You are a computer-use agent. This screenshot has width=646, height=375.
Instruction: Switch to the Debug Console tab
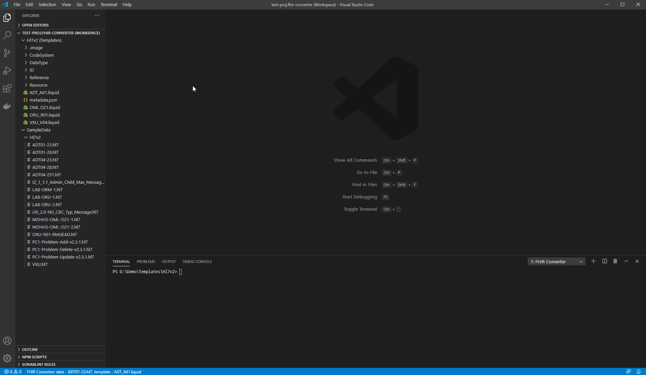tap(197, 262)
